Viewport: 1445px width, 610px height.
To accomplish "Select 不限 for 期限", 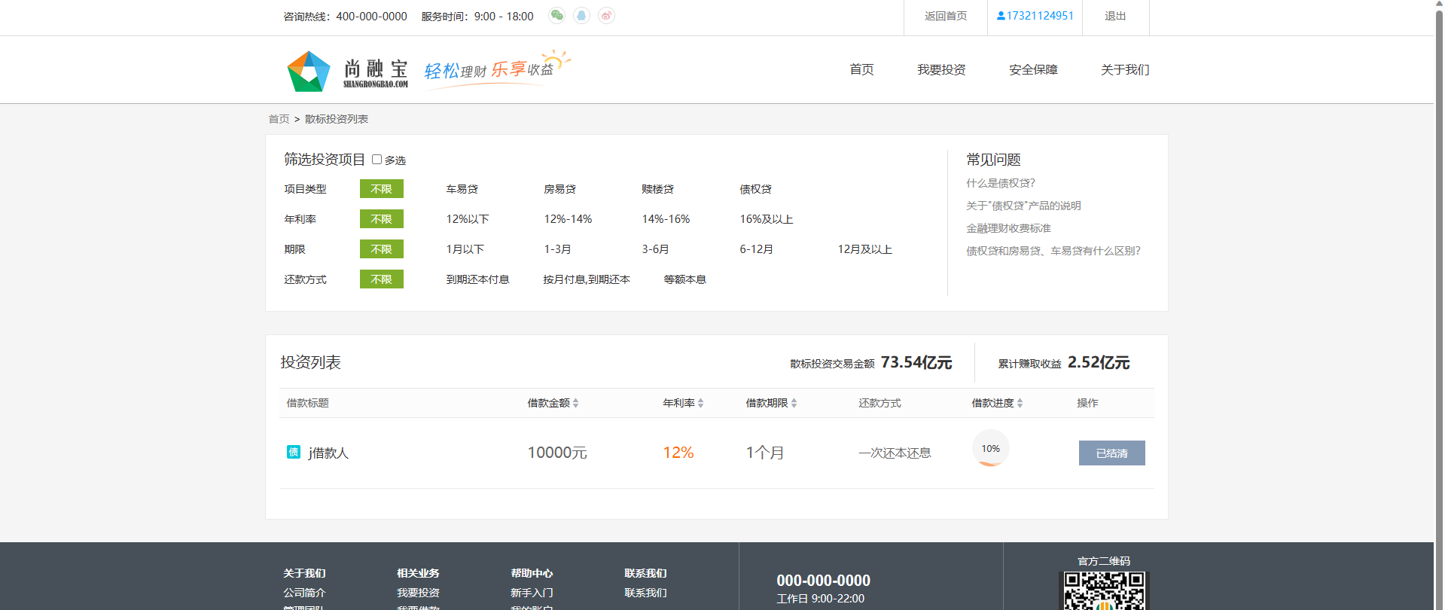I will click(x=382, y=249).
